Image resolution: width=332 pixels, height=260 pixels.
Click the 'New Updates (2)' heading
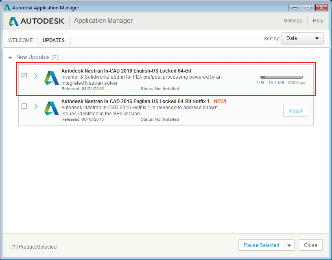pyautogui.click(x=37, y=57)
